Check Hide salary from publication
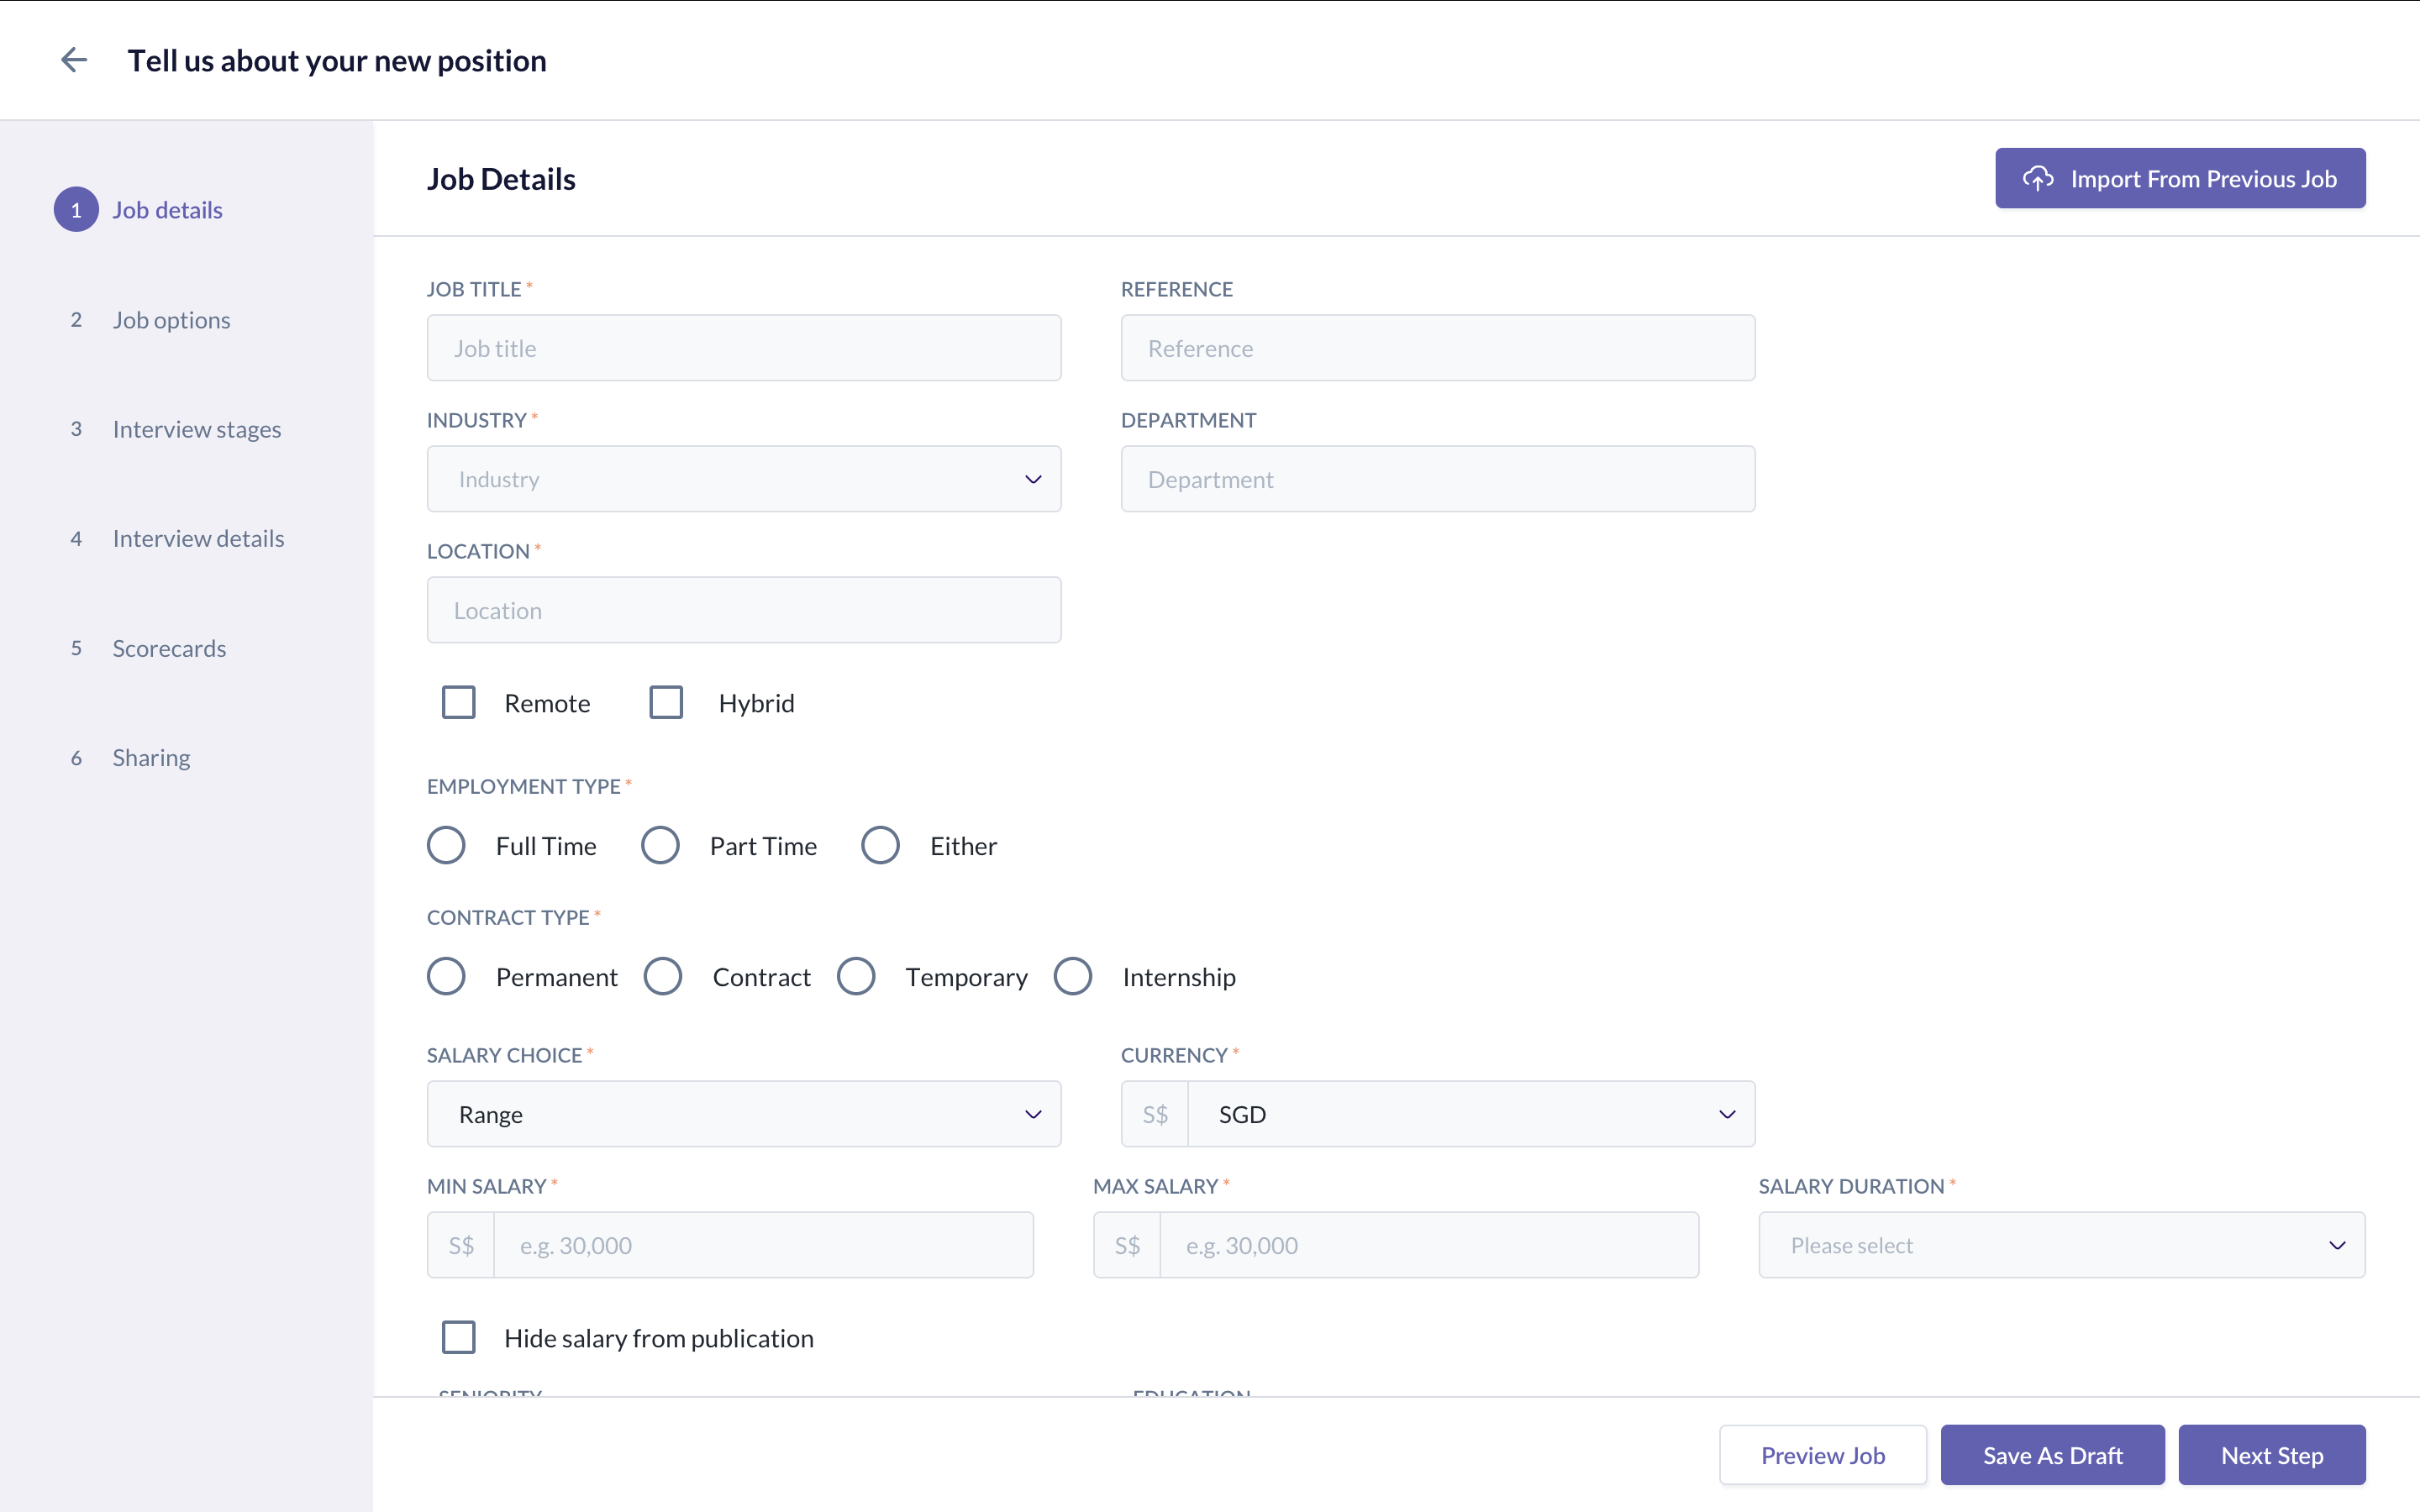The height and width of the screenshot is (1512, 2420). click(459, 1338)
